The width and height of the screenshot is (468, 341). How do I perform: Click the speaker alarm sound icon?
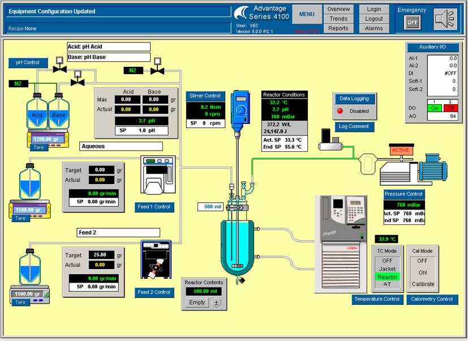[x=445, y=19]
